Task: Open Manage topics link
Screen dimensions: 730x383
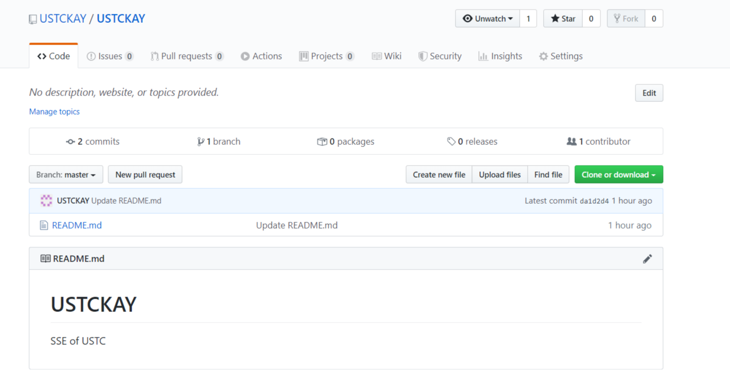Action: coord(54,111)
